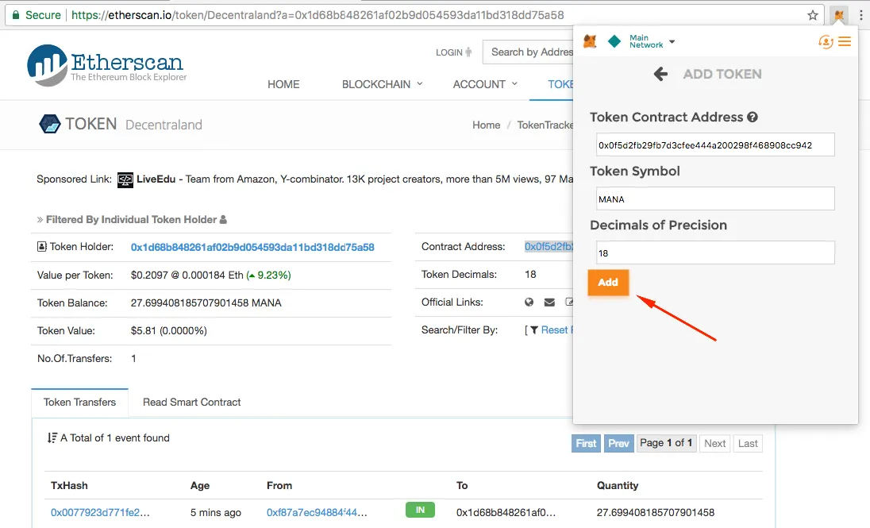Open transaction hash 0x0077923d771fe2 link
Screen dimensions: 870x528
pos(100,512)
